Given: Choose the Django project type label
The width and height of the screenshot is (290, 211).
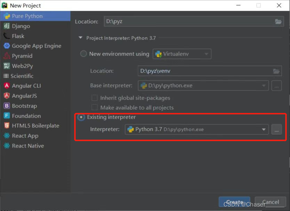Looking at the screenshot, I should coord(21,26).
